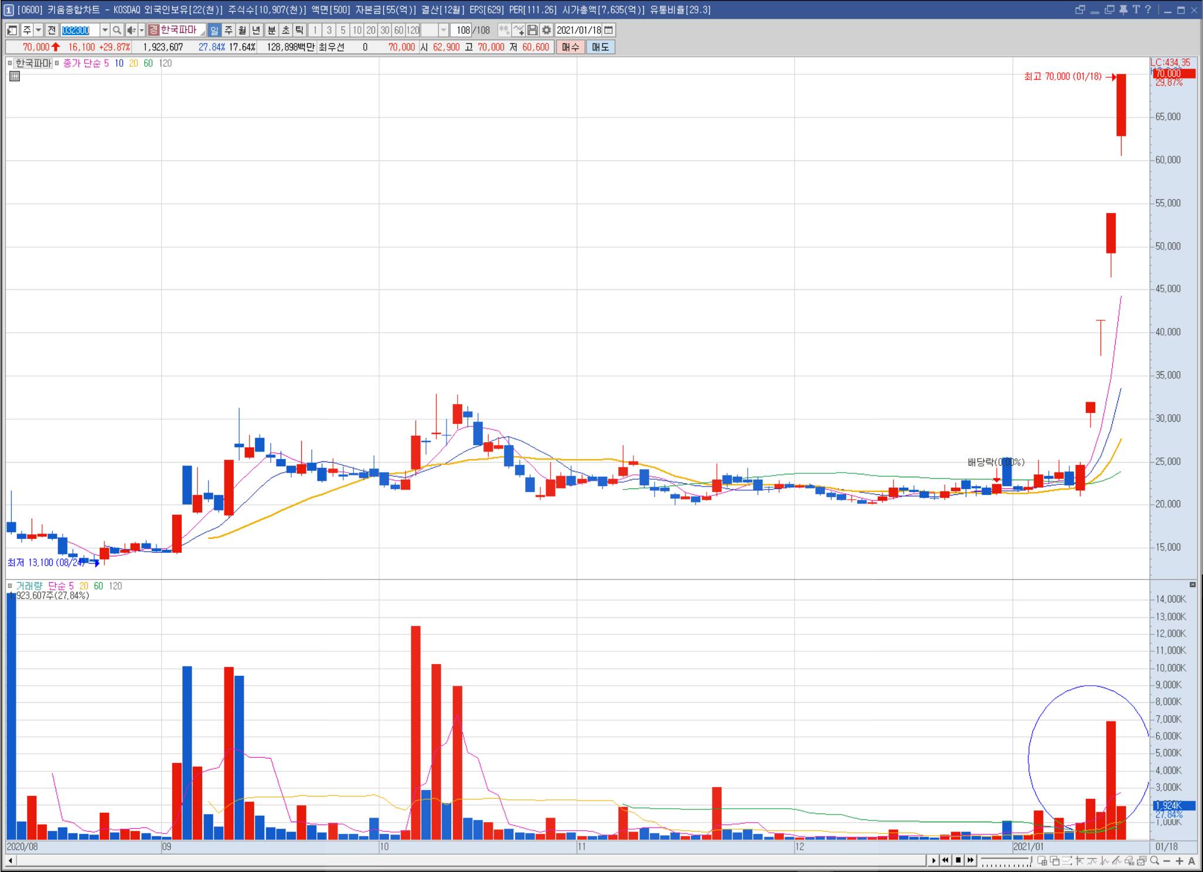This screenshot has height=872, width=1203.
Task: Click the fast-forward chart replay button
Action: point(971,860)
